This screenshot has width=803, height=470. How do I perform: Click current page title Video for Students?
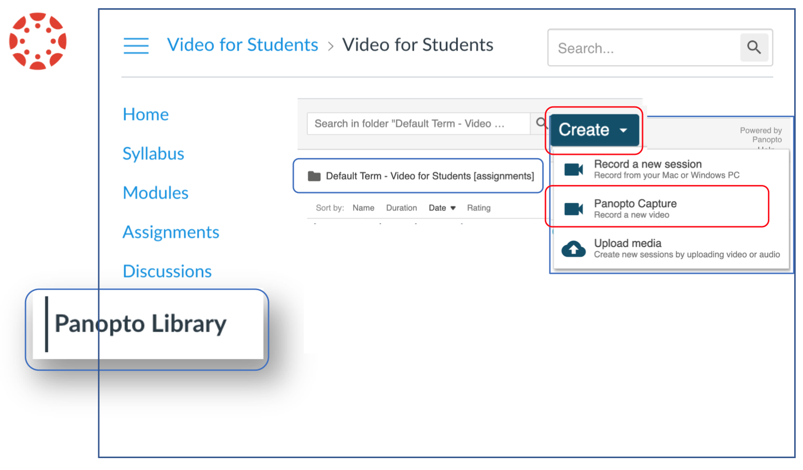418,45
